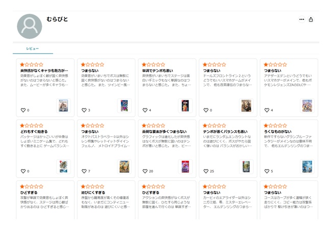This screenshot has height=230, width=332.
Task: Click the むらびと profile avatar
Action: (x=30, y=27)
